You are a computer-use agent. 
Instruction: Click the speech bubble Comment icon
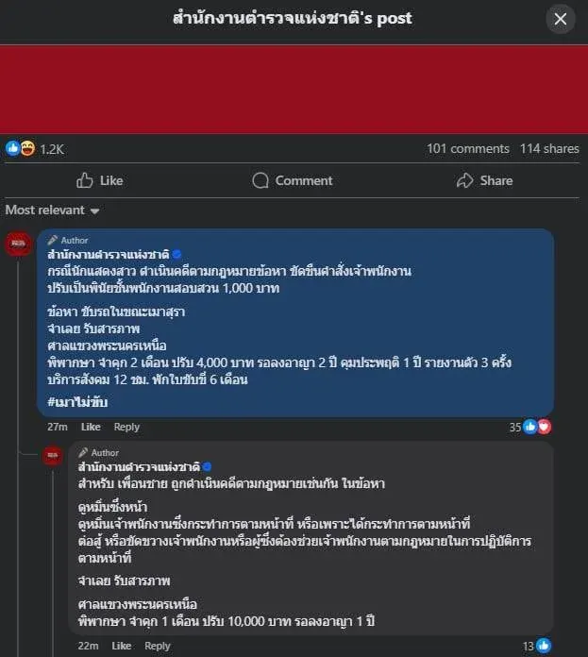(260, 180)
